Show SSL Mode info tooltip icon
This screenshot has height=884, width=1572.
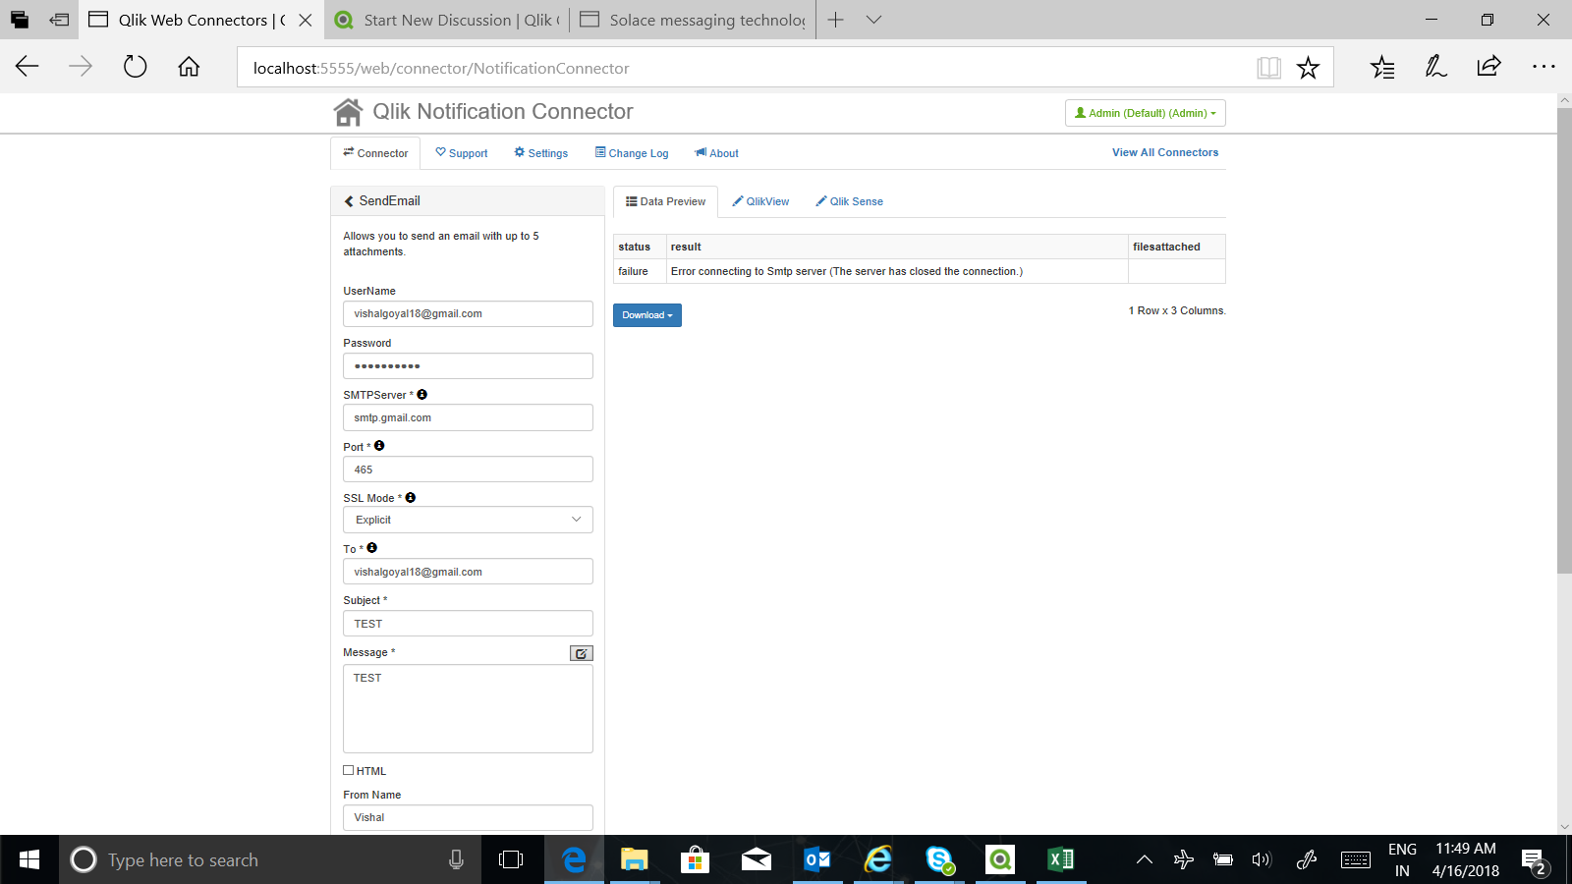(x=411, y=498)
